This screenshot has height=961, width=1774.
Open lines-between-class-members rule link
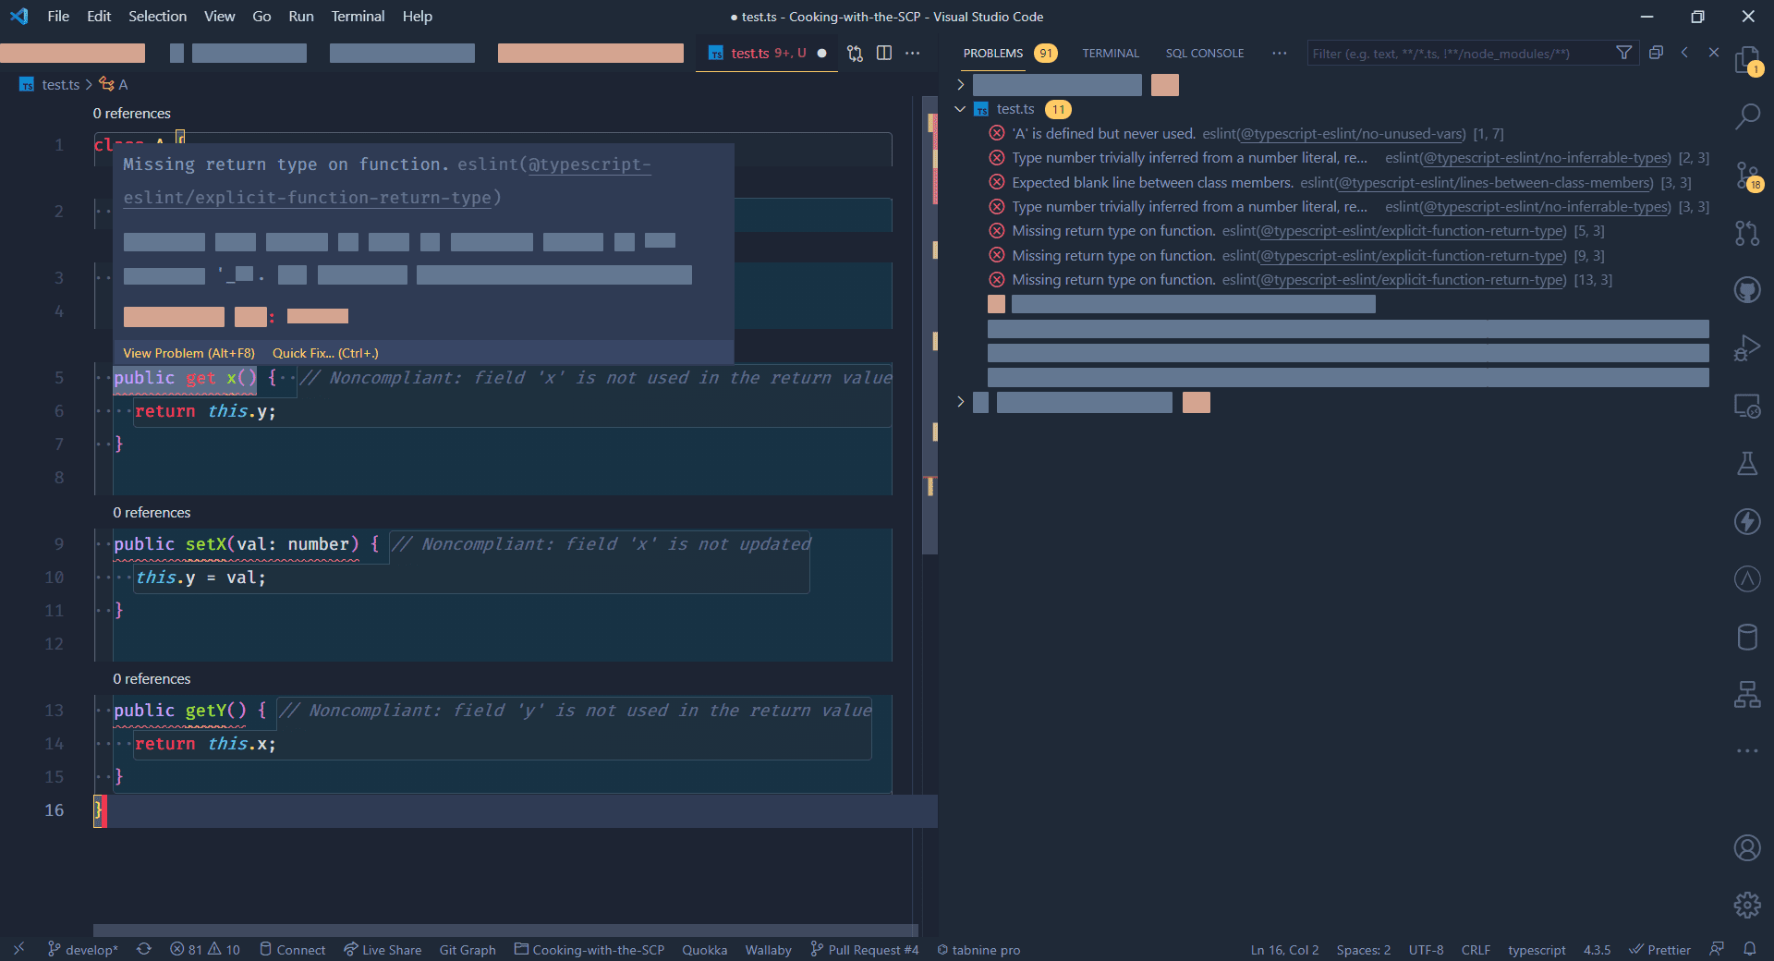pos(1494,183)
